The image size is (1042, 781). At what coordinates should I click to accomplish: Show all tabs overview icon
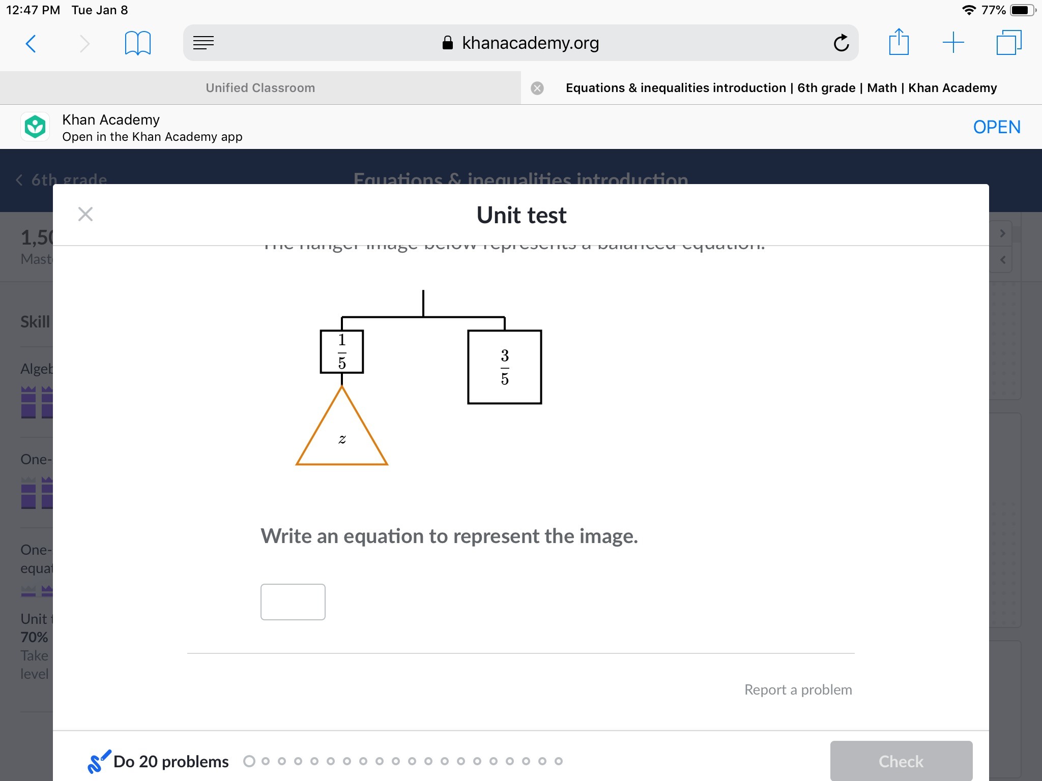point(1008,43)
